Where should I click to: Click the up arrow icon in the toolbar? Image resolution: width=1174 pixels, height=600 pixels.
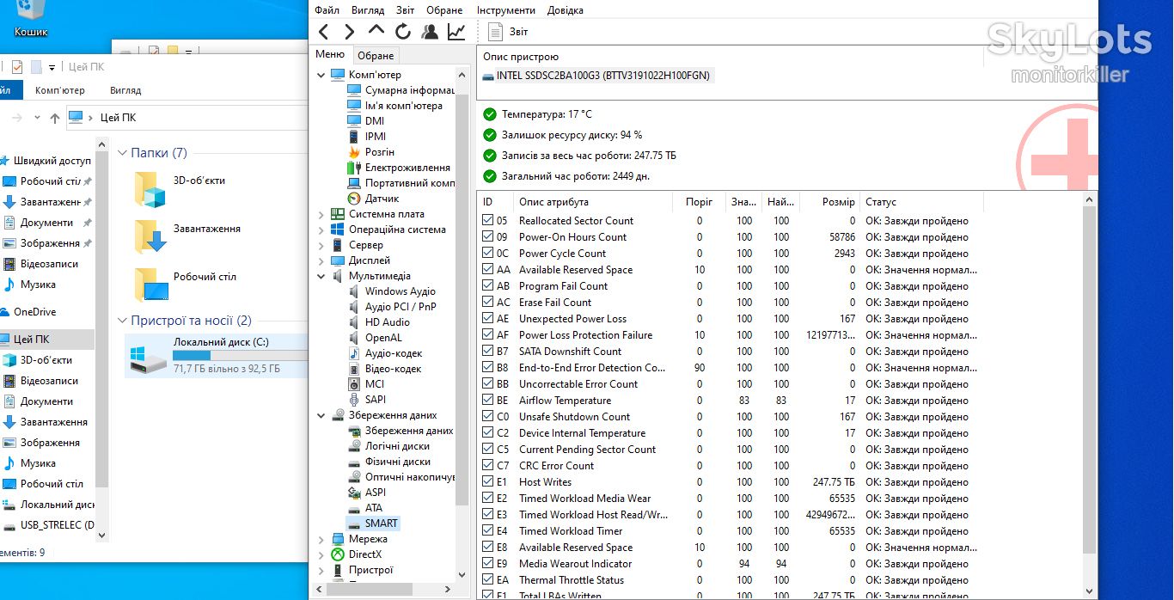click(376, 30)
